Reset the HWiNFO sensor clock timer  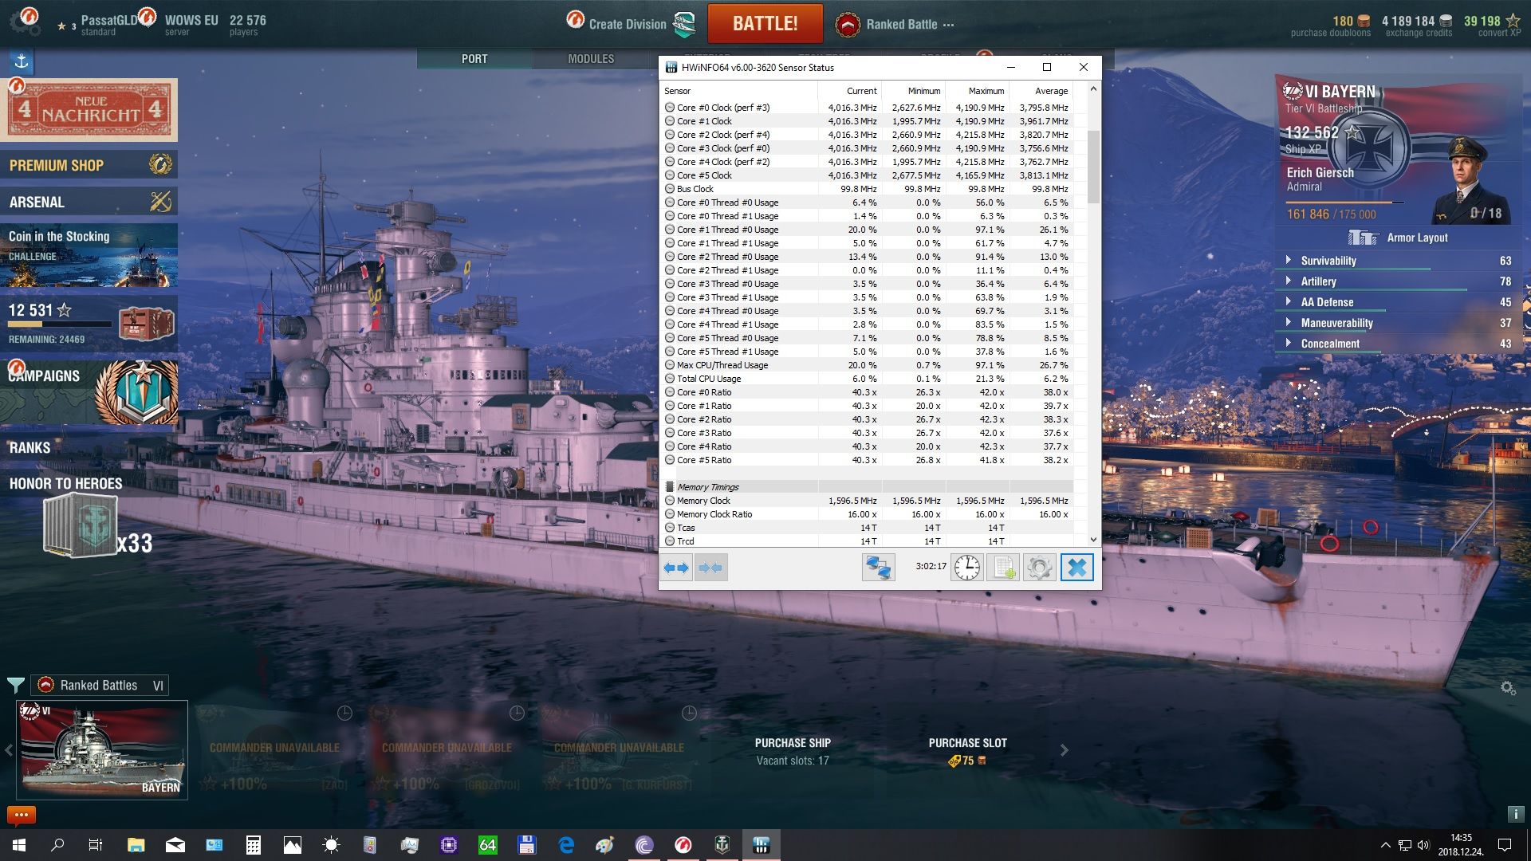point(966,568)
